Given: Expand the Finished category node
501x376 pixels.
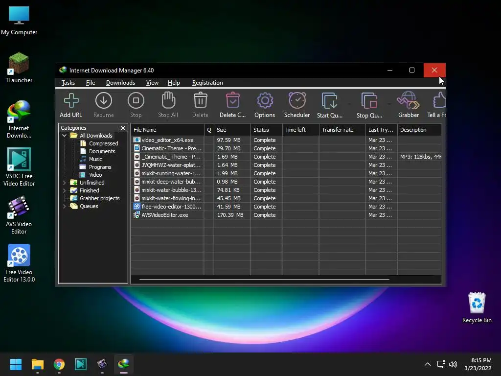Looking at the screenshot, I should pos(64,190).
